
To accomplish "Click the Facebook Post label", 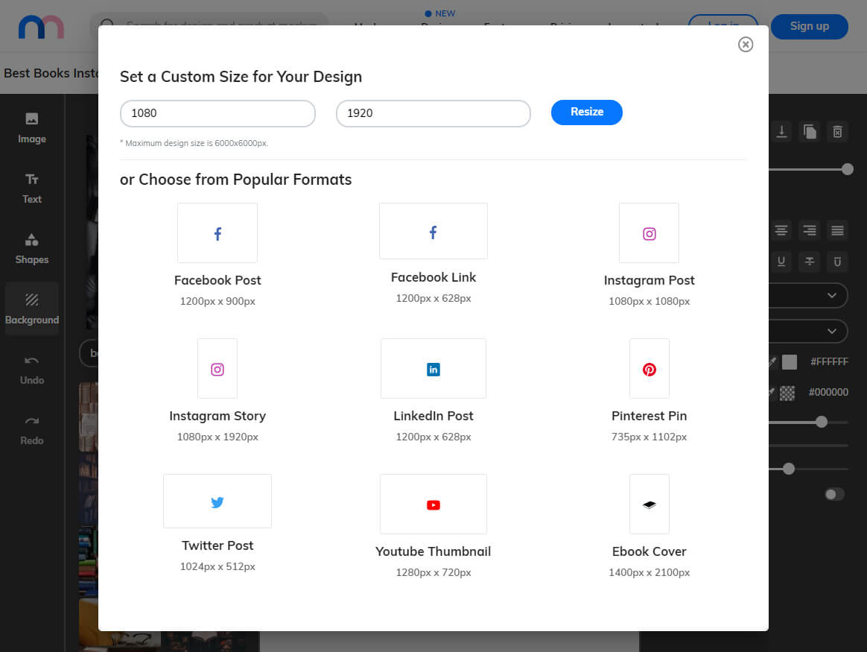I will coord(217,280).
